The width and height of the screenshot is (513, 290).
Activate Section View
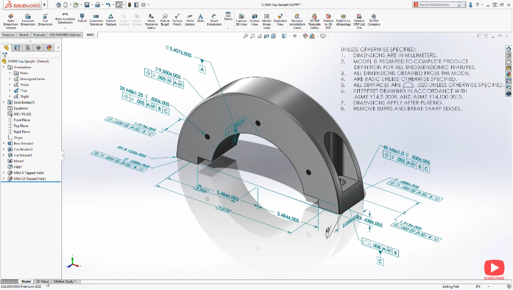(x=254, y=20)
